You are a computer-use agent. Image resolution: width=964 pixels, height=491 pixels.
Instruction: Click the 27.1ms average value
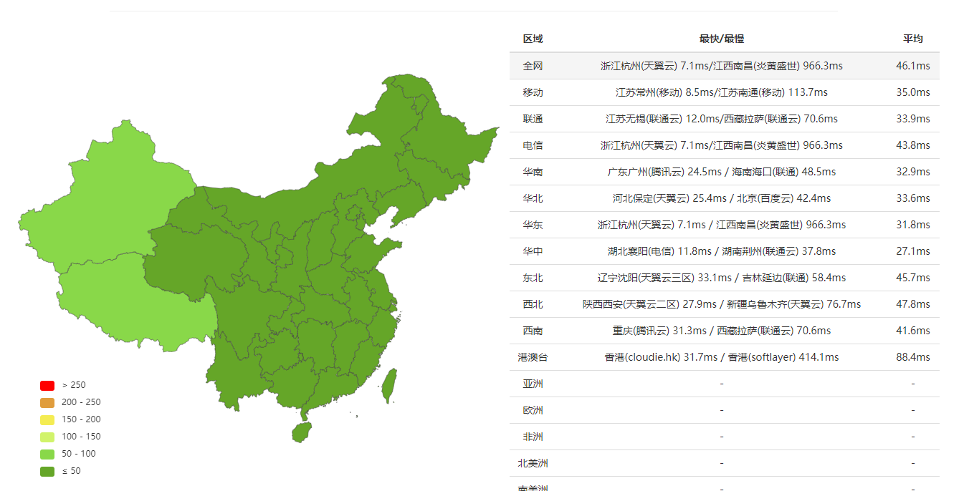tap(913, 251)
